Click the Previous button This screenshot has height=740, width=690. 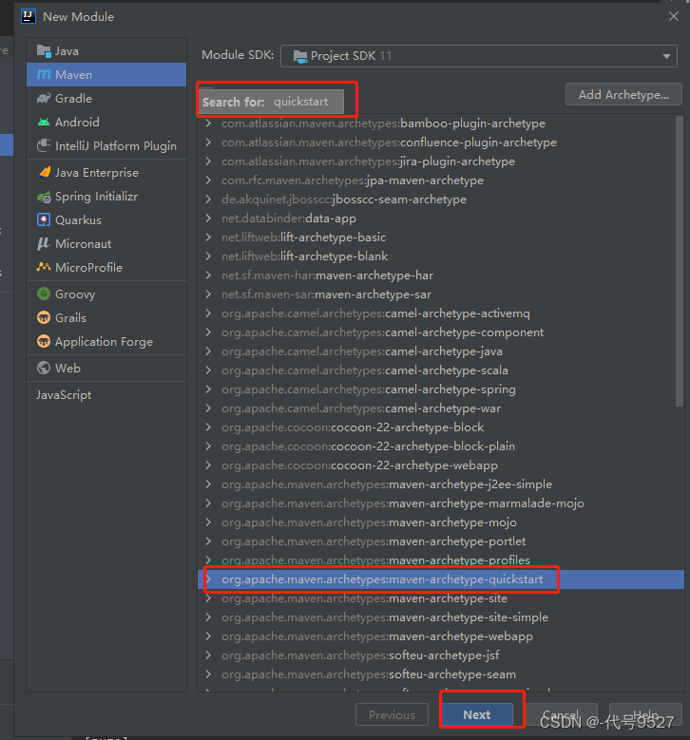pyautogui.click(x=392, y=715)
